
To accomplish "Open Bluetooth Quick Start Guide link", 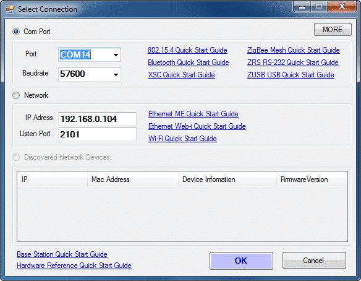I will point(189,63).
